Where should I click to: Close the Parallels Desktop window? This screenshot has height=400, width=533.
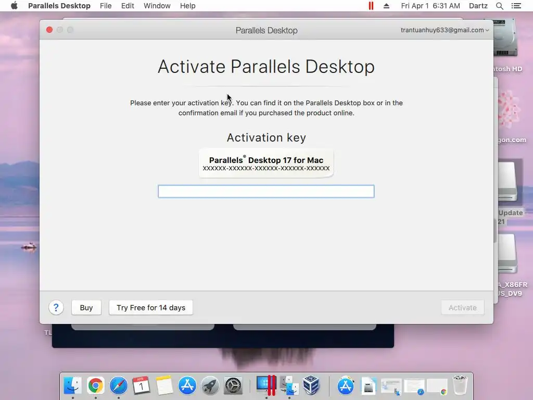(49, 30)
